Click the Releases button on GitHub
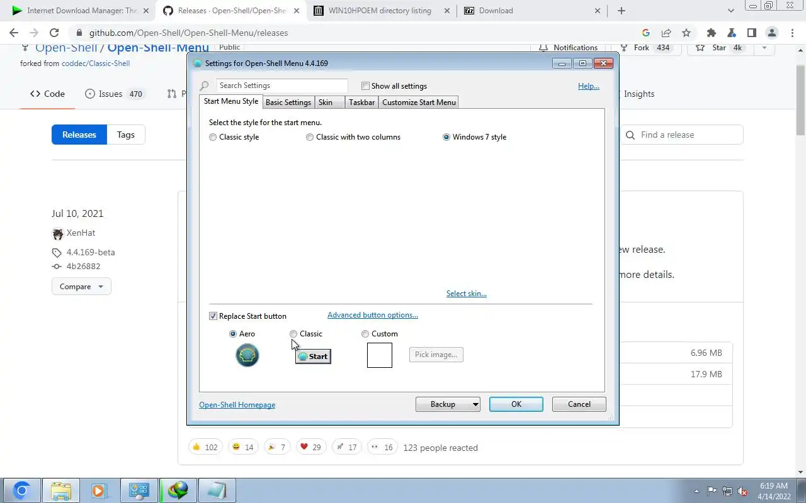Screen dimensions: 806x503 pos(79,135)
